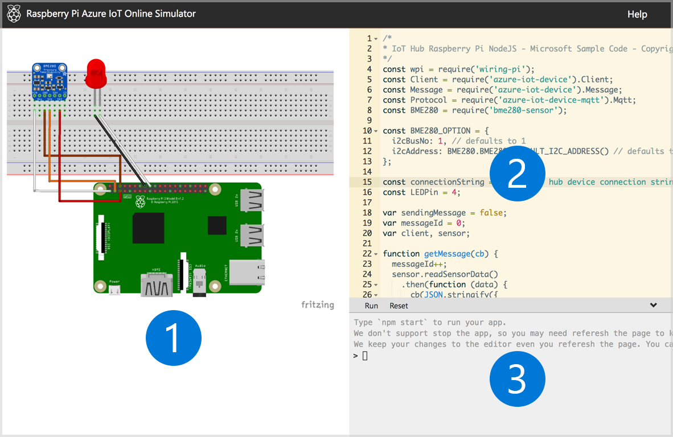673x437 pixels.
Task: Click the blue marker 2 over the code editor
Action: pos(517,173)
